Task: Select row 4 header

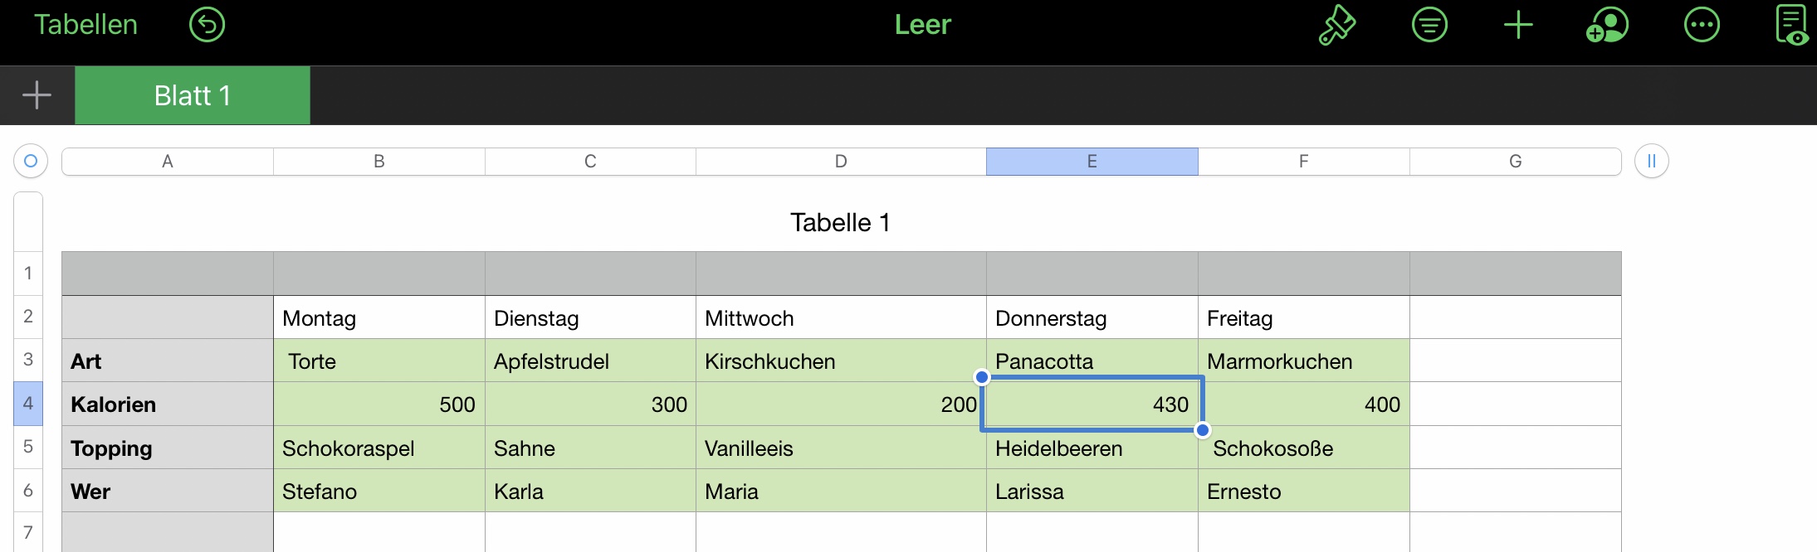Action: tap(28, 404)
